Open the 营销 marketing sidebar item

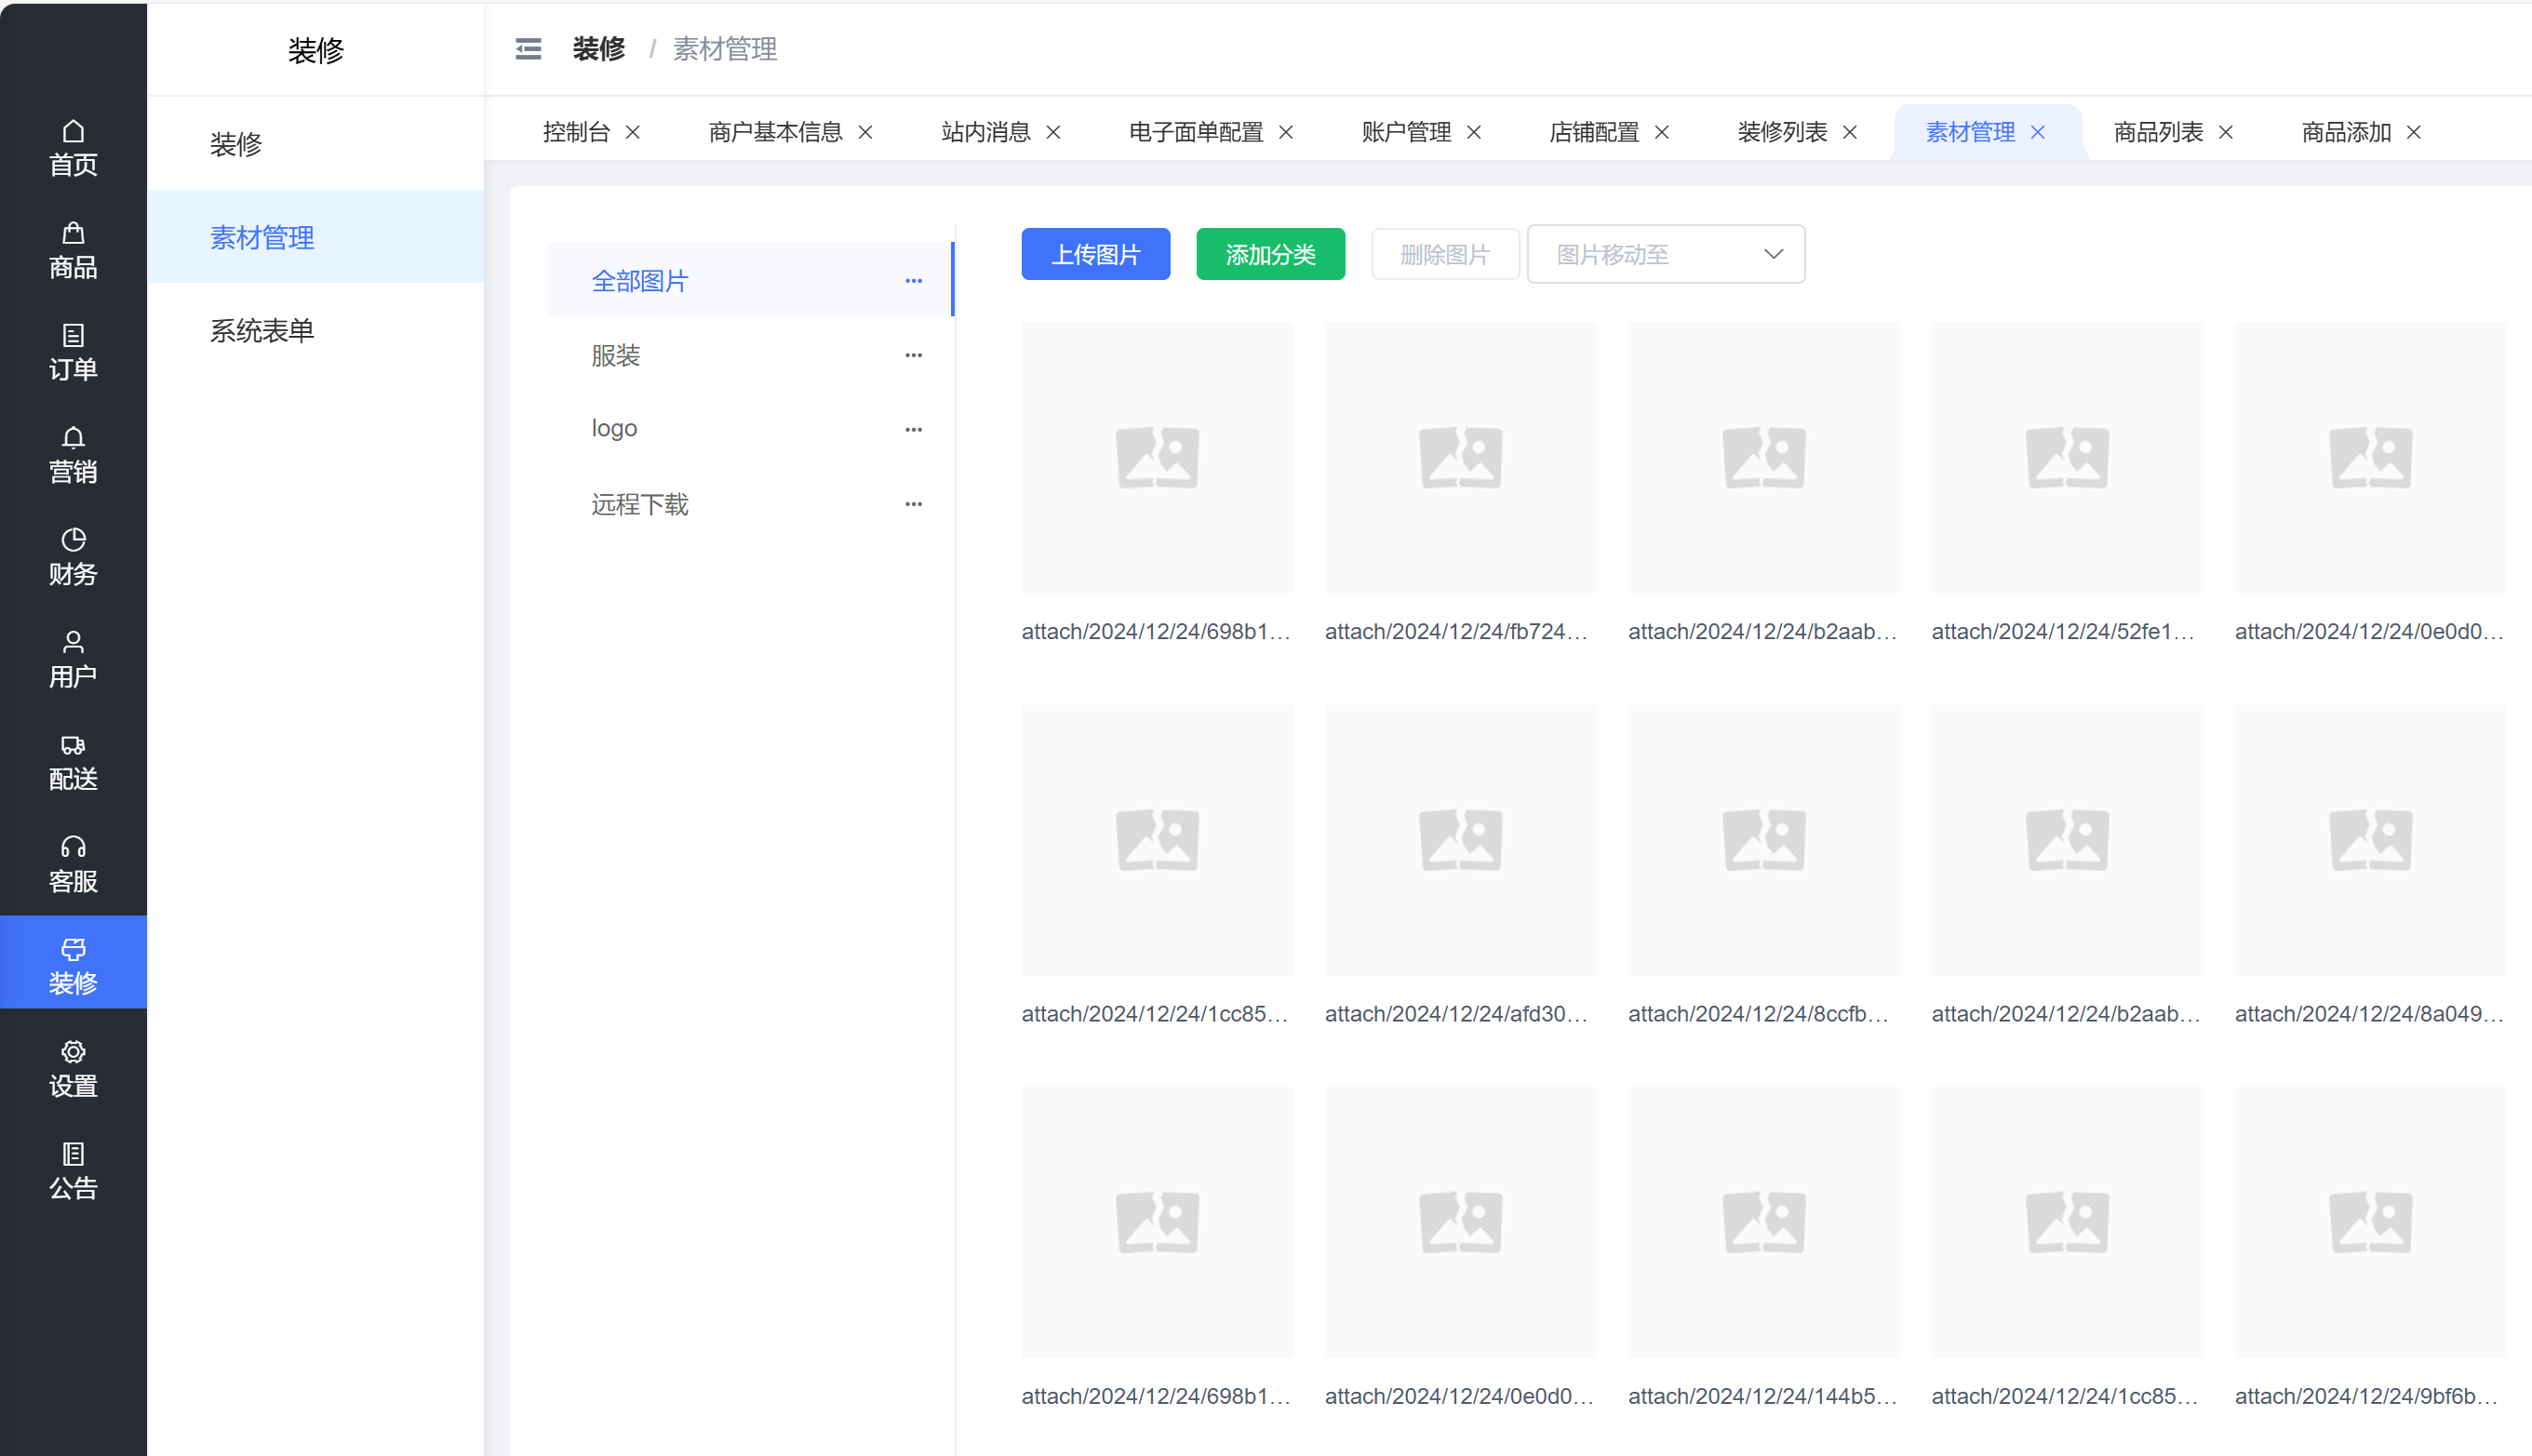73,454
